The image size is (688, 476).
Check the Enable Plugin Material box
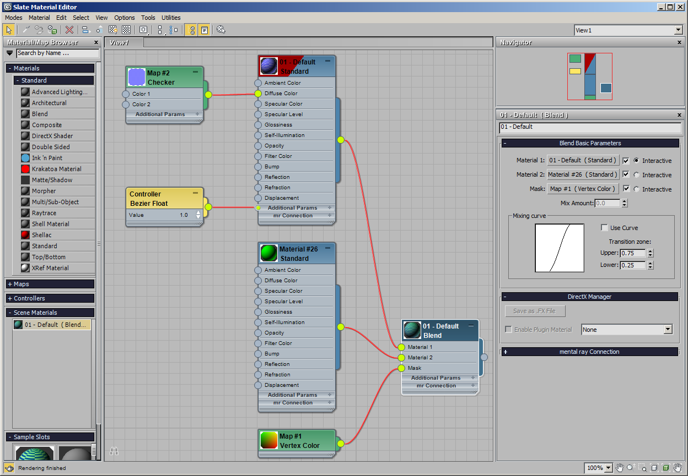point(508,329)
